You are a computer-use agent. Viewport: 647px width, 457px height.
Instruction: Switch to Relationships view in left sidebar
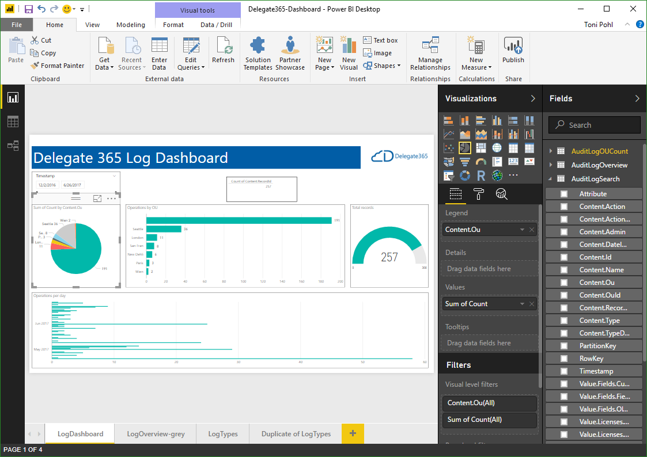13,146
